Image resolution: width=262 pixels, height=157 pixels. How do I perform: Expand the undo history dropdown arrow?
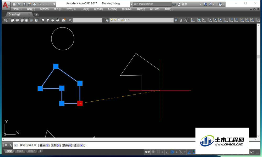click(x=43, y=4)
